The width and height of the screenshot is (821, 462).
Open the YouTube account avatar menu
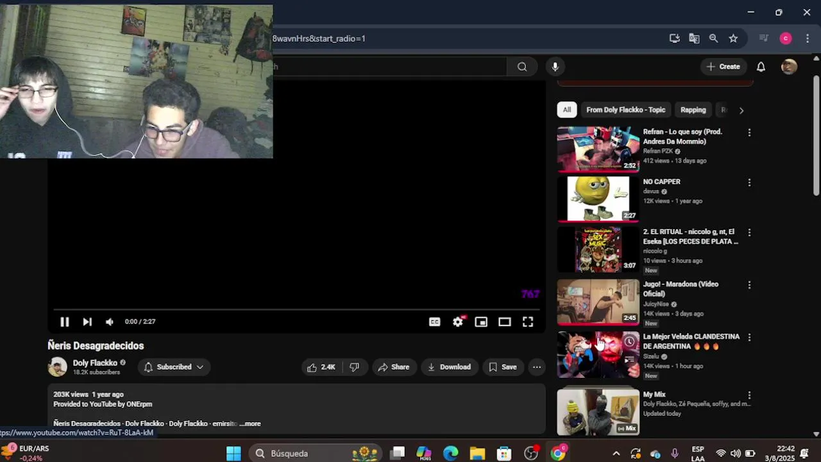(790, 67)
